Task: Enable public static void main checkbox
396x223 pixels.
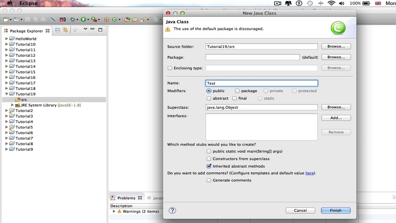Action: (x=209, y=151)
